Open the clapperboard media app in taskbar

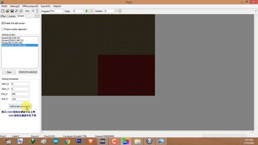coord(8,141)
